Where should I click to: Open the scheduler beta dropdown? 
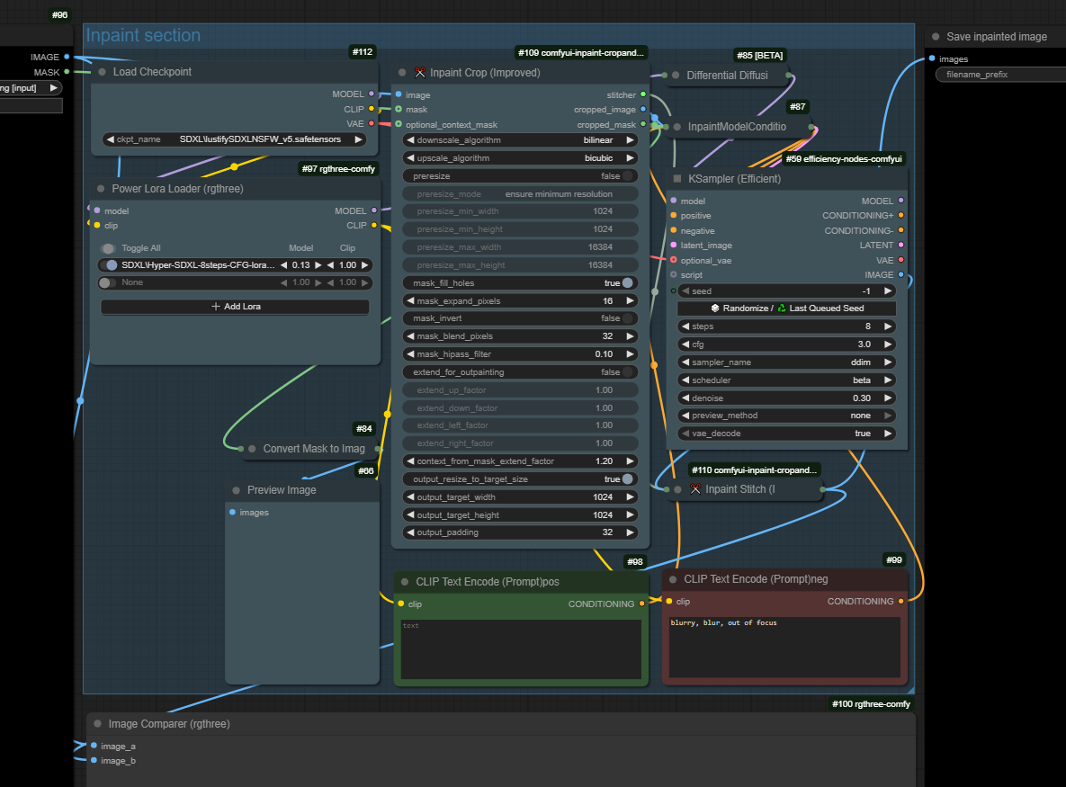click(x=786, y=380)
